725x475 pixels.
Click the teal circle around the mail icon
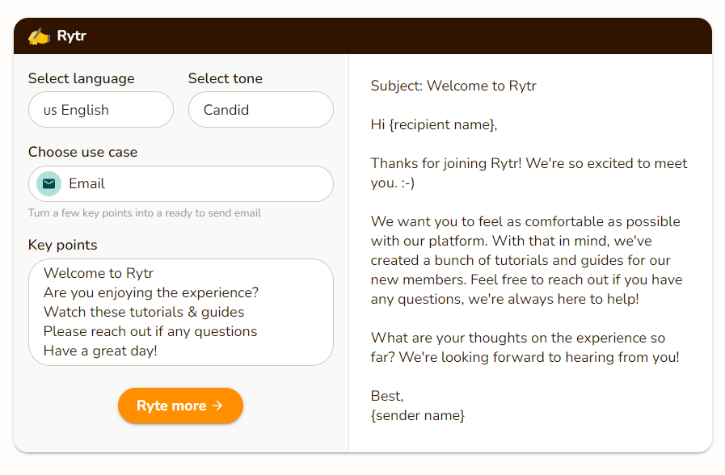click(48, 183)
